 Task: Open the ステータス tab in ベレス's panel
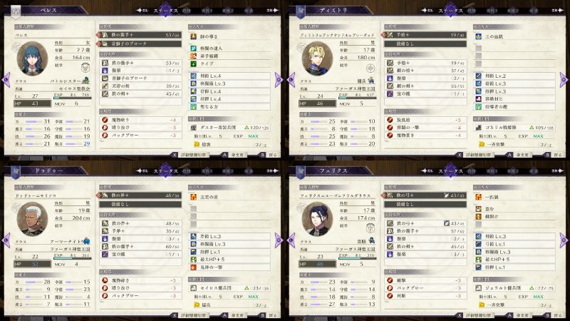165,11
